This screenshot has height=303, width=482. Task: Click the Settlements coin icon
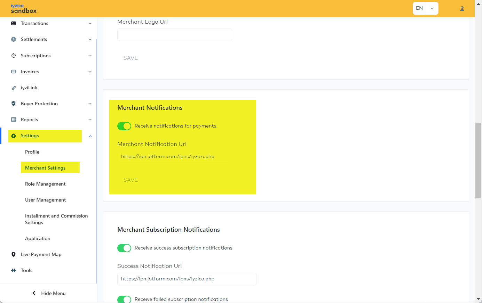(x=14, y=39)
